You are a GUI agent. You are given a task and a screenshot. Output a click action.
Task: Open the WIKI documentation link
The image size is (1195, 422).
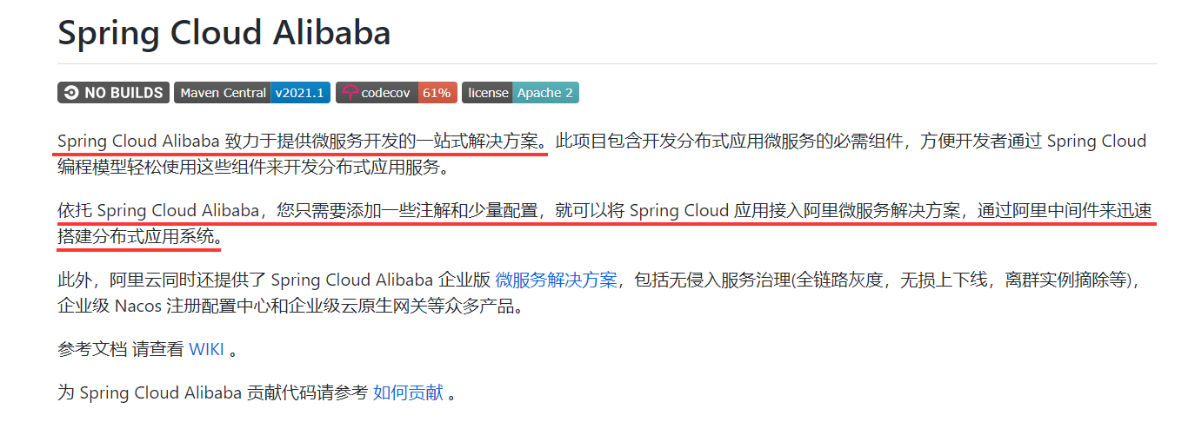point(206,349)
